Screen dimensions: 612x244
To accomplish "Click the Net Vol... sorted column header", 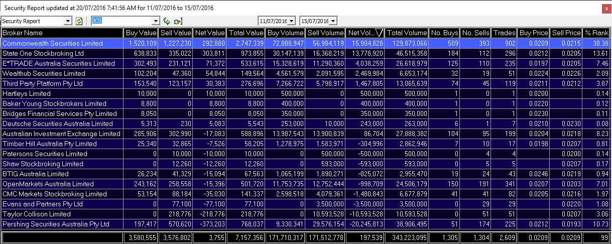I will 365,33.
